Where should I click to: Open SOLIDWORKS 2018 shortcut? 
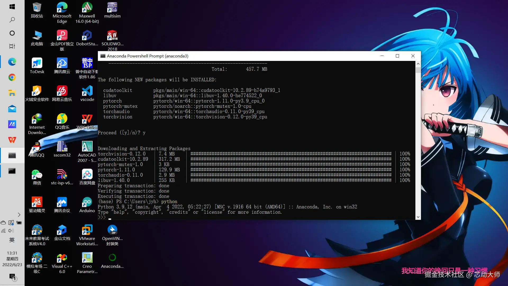point(112,36)
